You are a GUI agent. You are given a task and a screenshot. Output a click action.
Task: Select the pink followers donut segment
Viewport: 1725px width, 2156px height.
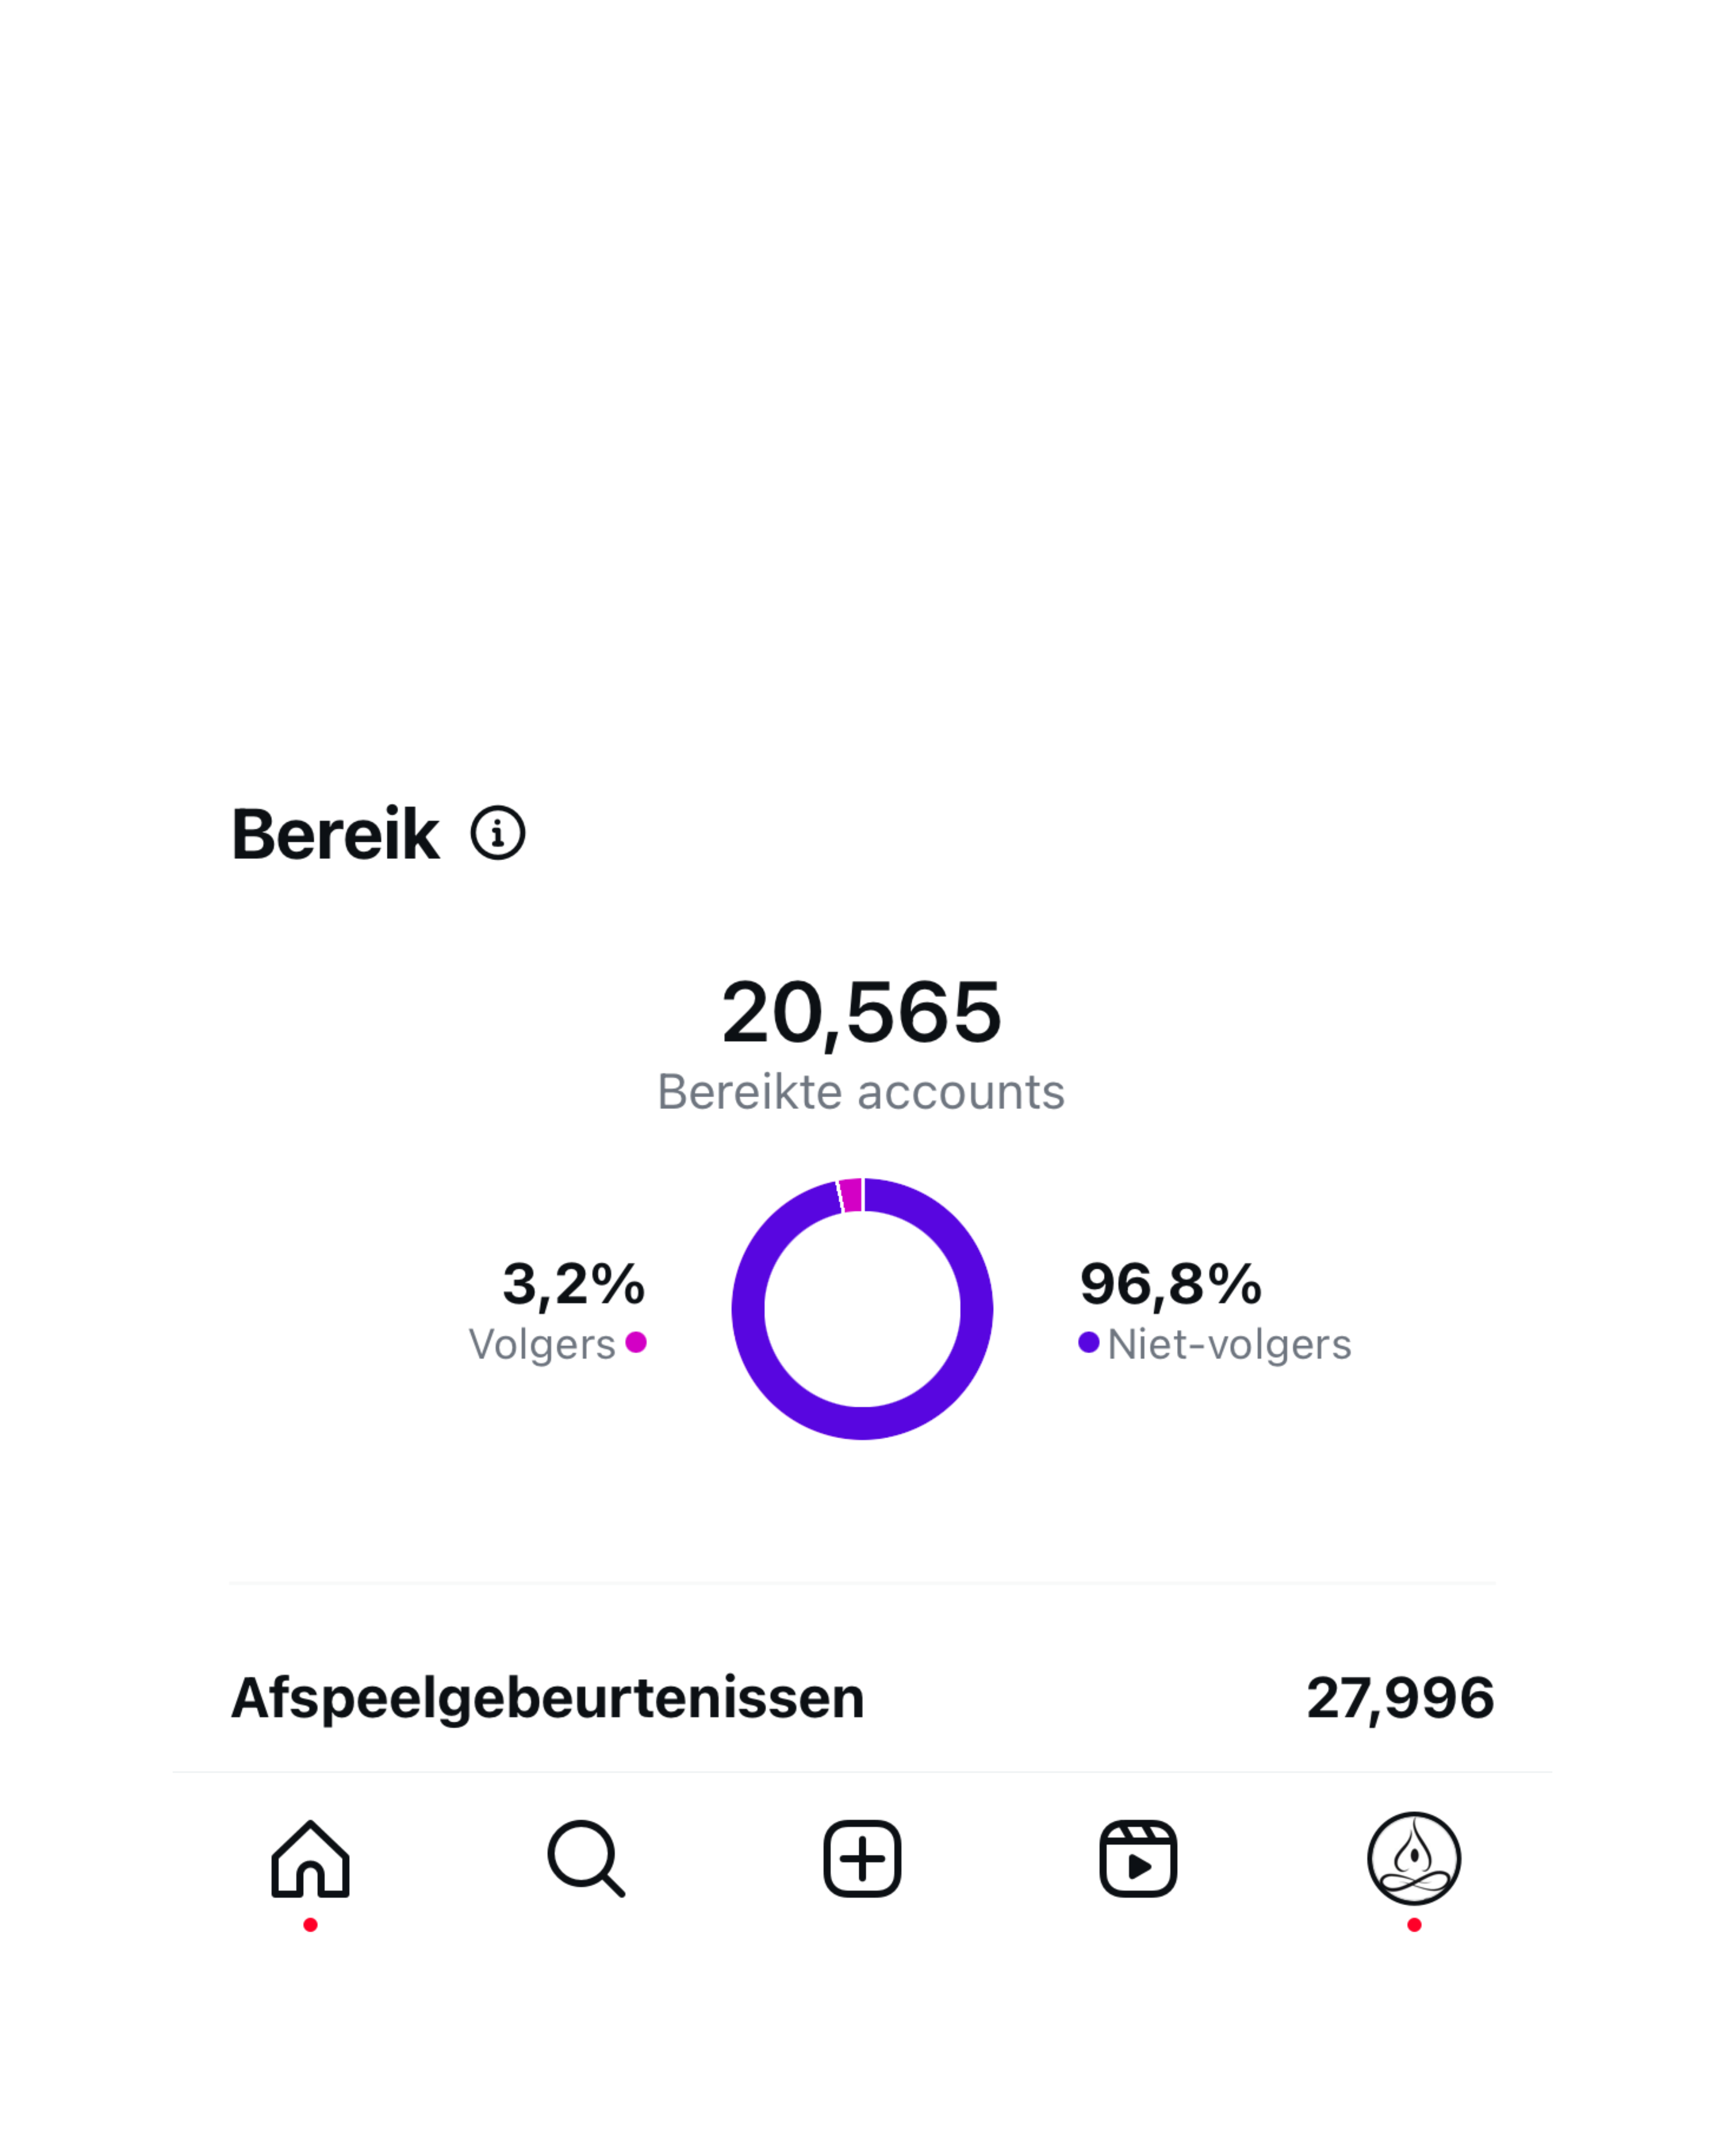851,1196
